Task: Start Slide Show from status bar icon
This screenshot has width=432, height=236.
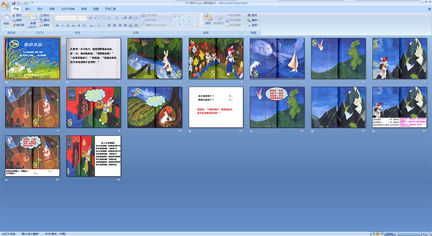Action: click(x=382, y=234)
